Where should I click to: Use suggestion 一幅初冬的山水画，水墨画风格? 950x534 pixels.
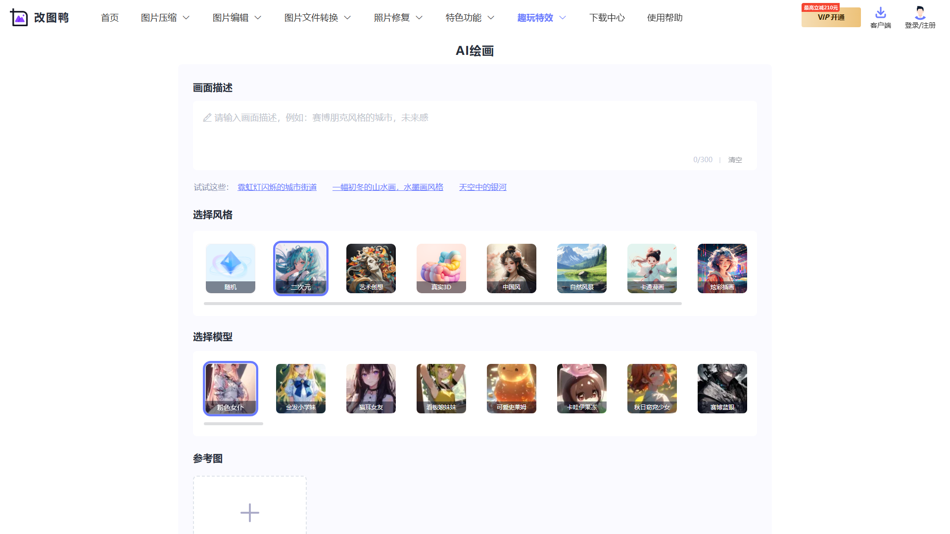click(x=388, y=187)
